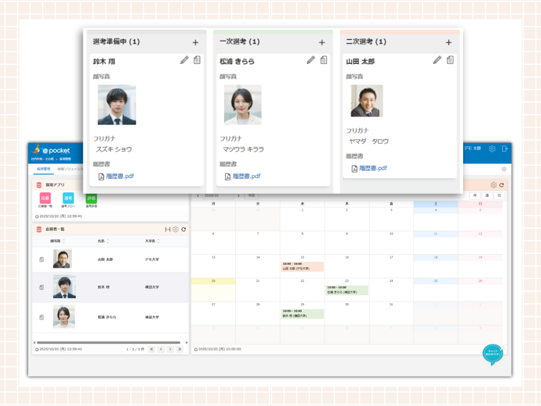Switch the calendar to 日 view

pos(499,195)
